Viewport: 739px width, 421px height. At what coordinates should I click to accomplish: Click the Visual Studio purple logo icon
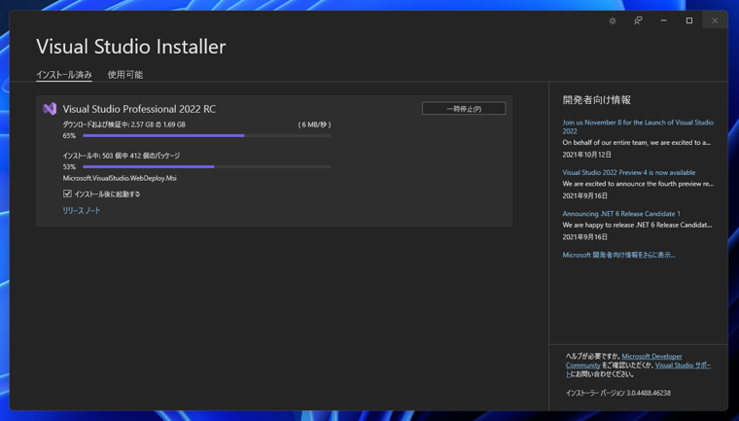click(50, 109)
